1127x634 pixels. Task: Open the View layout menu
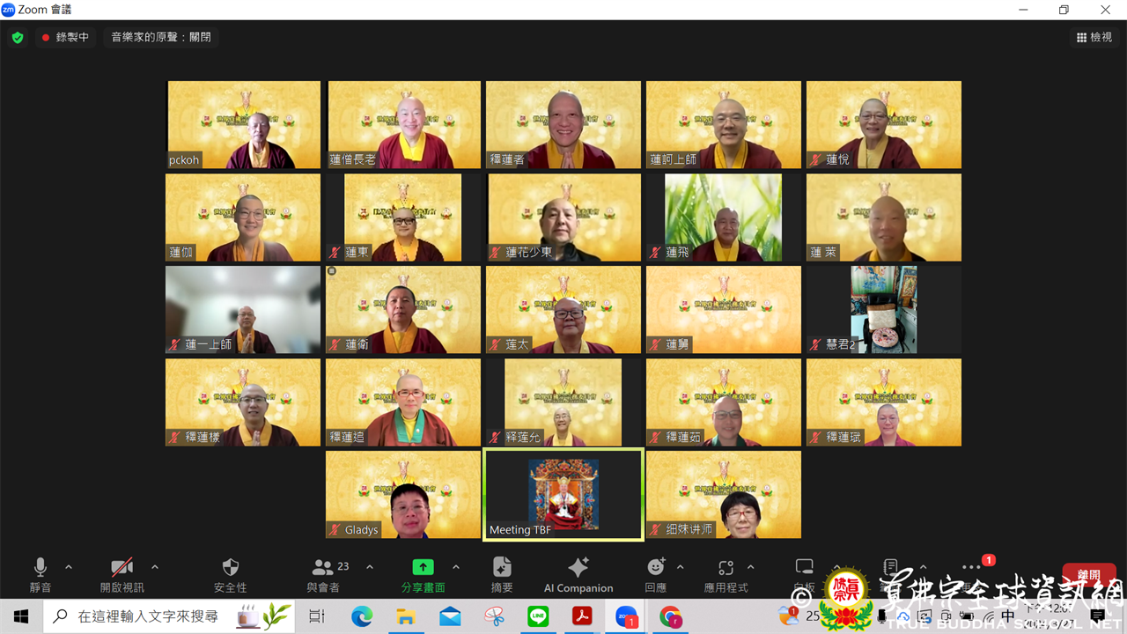click(1094, 37)
